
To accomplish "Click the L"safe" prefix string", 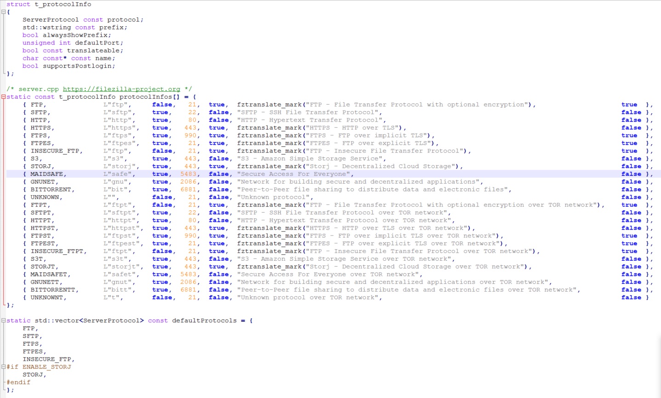I will [x=118, y=174].
